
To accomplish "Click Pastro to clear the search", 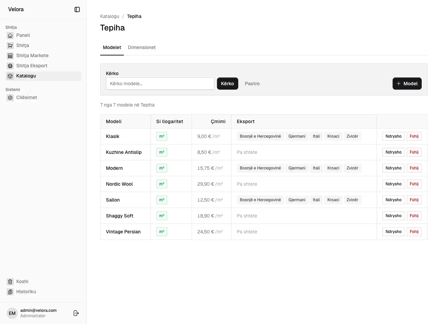I will [252, 84].
